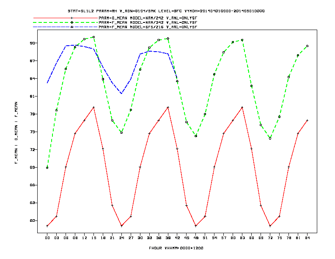Click the 87 tick label on vertical axis
This screenshot has width=335, height=259.
(x=32, y=61)
